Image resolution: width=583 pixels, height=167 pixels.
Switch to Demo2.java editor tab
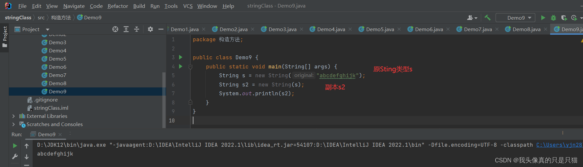[234, 29]
